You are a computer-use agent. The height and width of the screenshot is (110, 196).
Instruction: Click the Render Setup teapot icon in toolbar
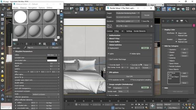(x=169, y=9)
